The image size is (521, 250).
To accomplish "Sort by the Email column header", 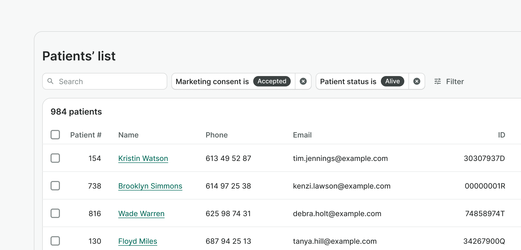I will pyautogui.click(x=302, y=135).
